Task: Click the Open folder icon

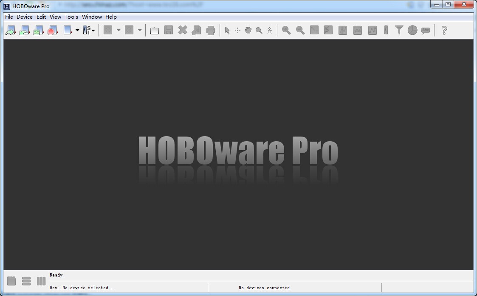Action: [155, 30]
